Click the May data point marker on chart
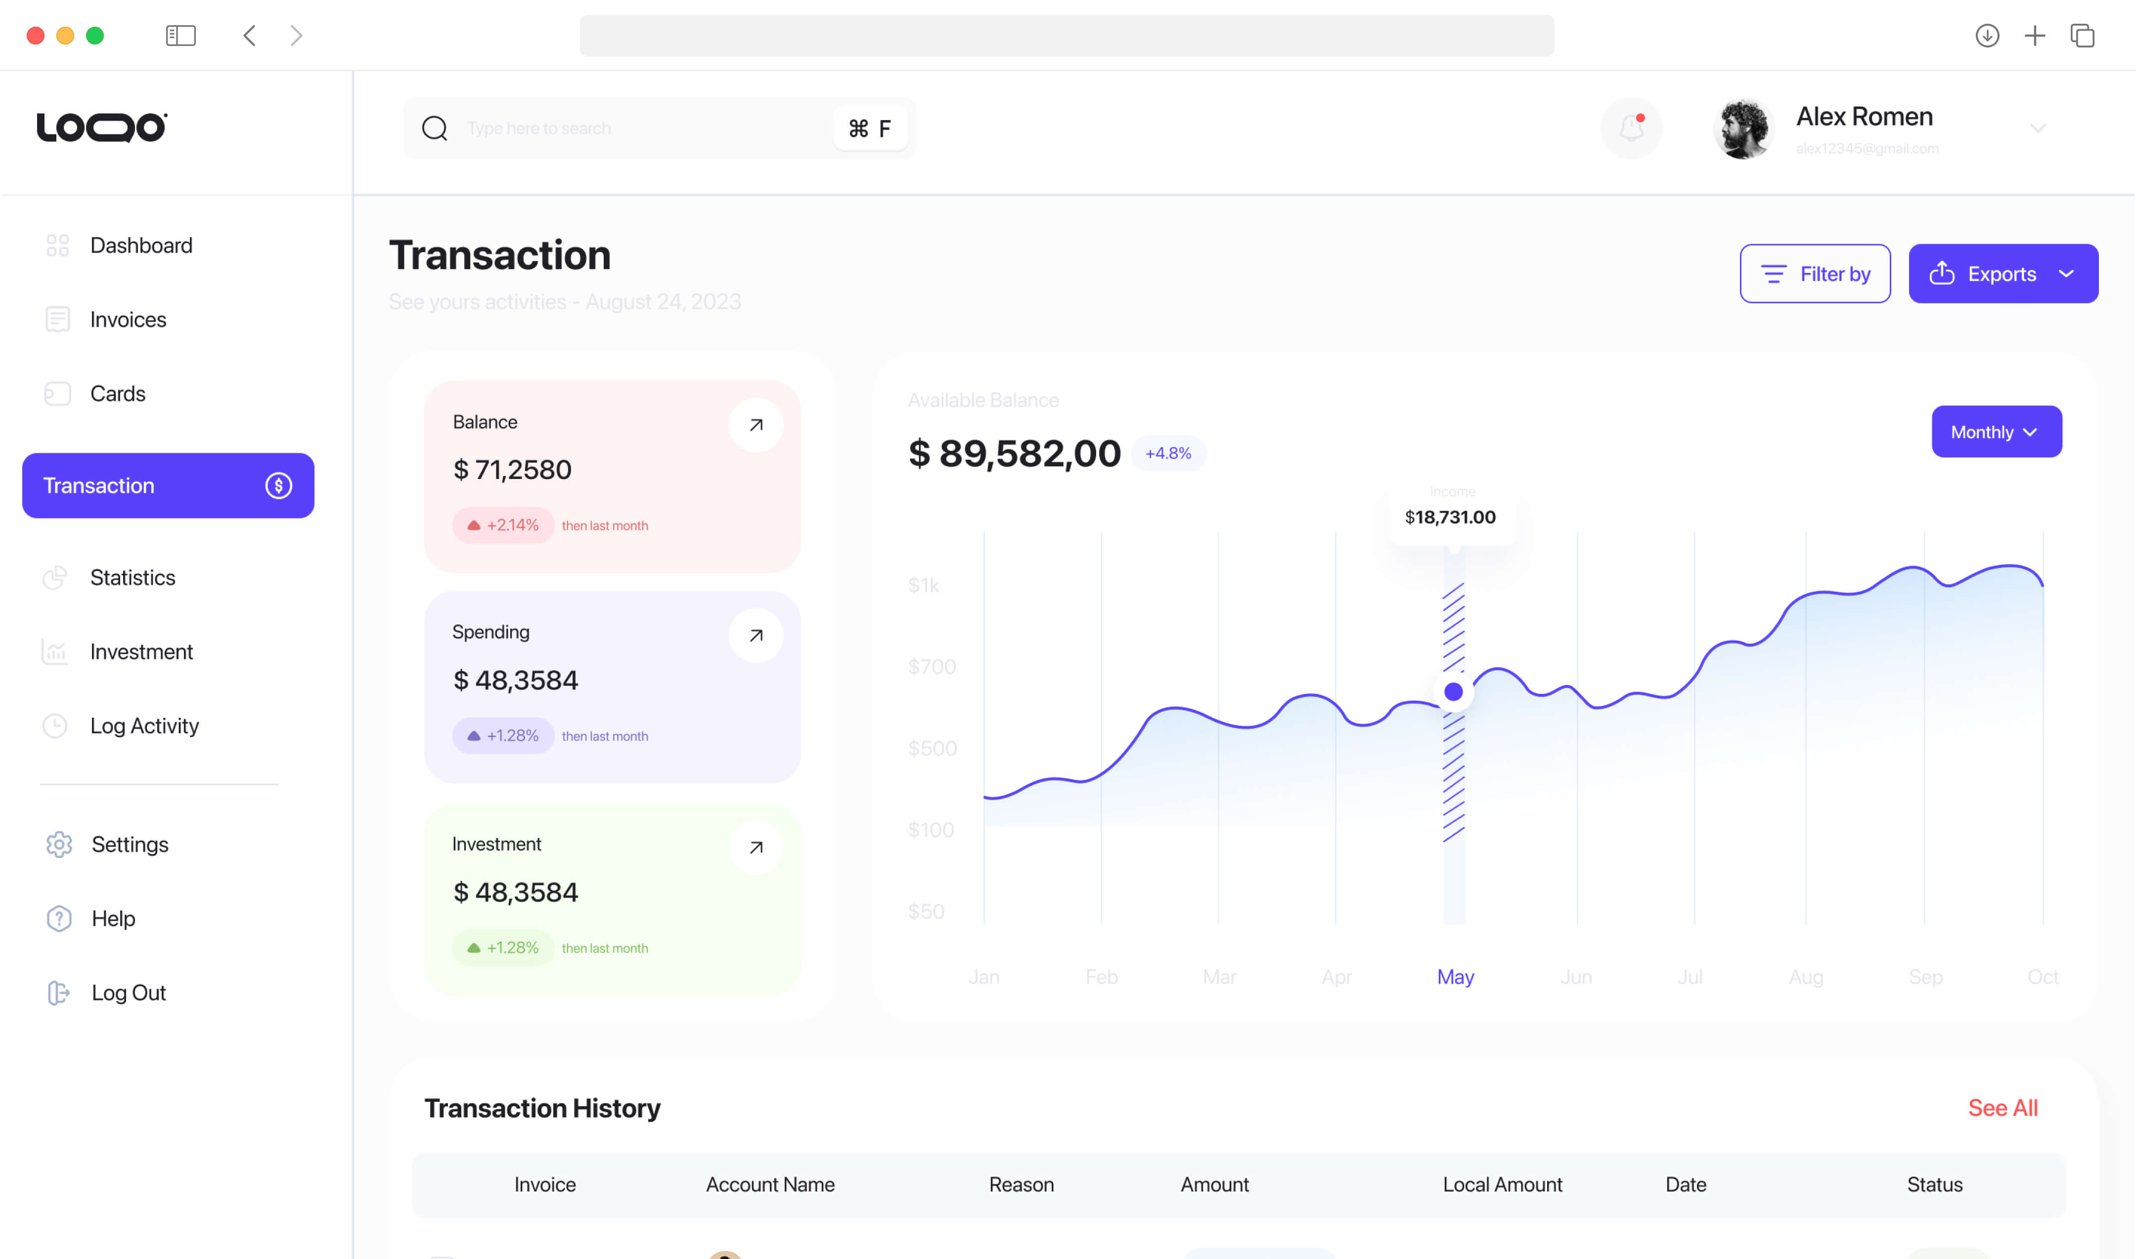This screenshot has height=1259, width=2136. [x=1453, y=693]
